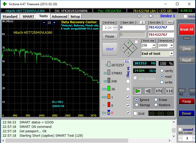196x143 pixels.
Task: Click minus button beside graph scale 10
Action: 44,22
